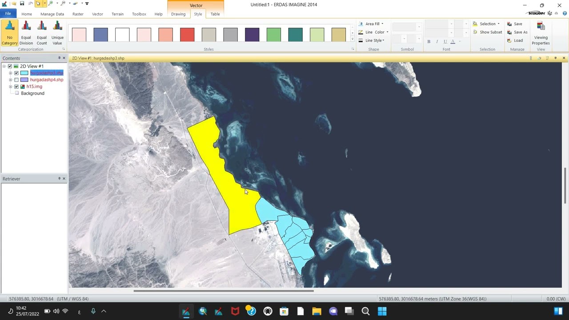Screen dimensions: 569x320
Task: Collapse the 2D View #1 tree node
Action: 4,66
